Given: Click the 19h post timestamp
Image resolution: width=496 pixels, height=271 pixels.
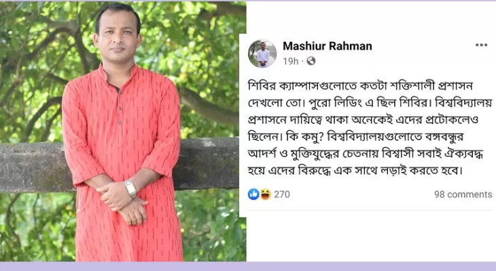Looking at the screenshot, I should [290, 61].
